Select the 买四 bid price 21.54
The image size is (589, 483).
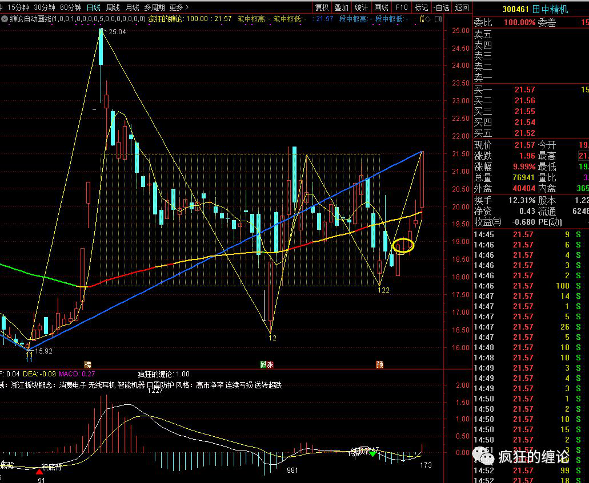(525, 122)
